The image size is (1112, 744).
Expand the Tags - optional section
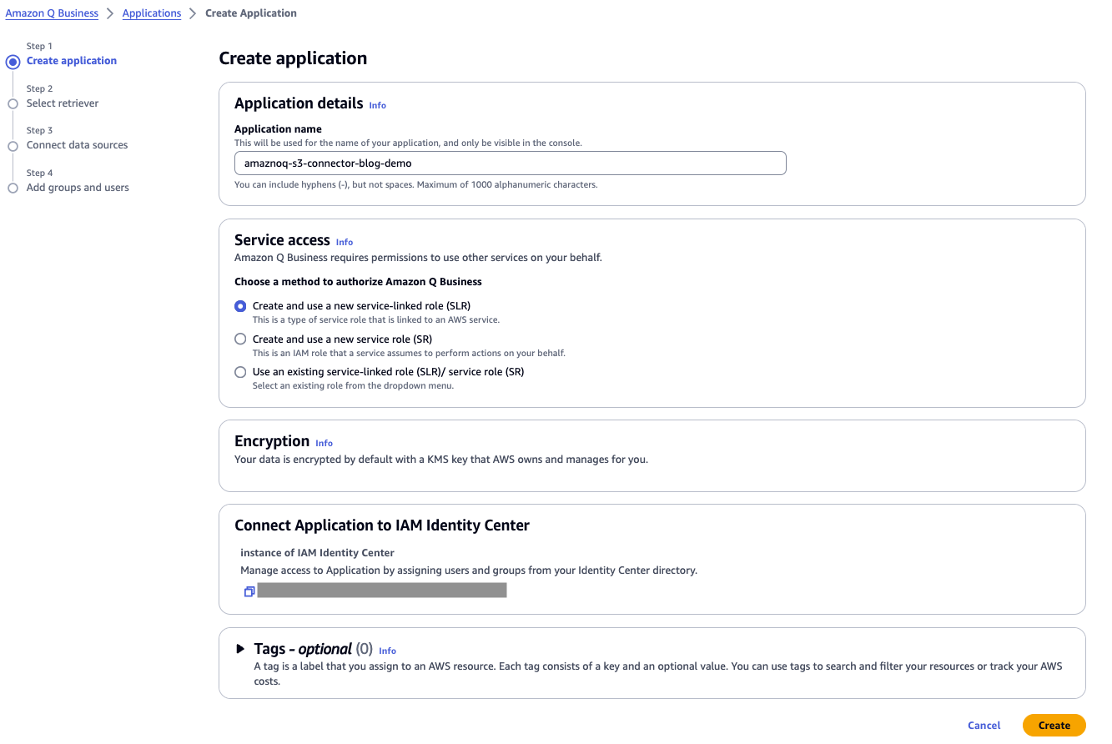coord(241,649)
